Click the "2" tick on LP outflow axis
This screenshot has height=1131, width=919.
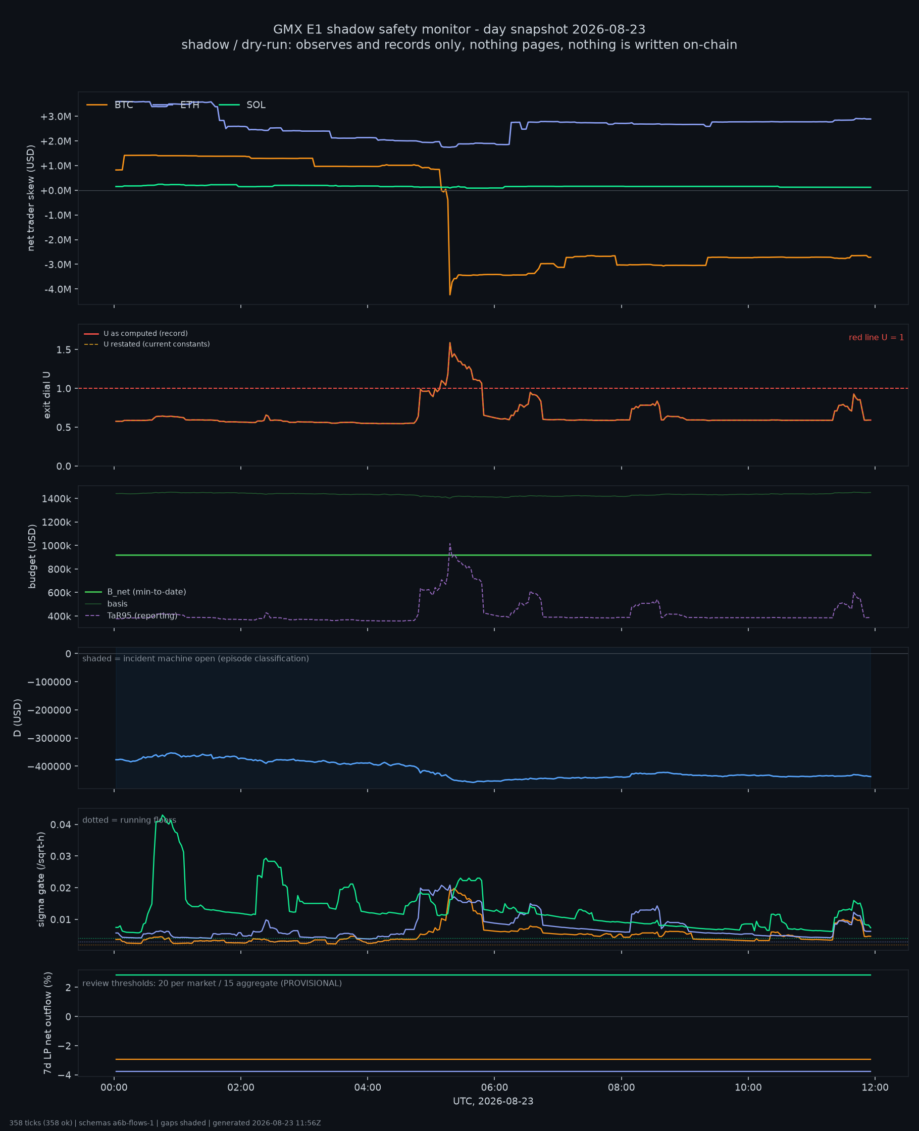(68, 988)
